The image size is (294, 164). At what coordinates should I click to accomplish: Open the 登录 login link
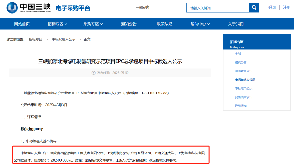pyautogui.click(x=272, y=8)
